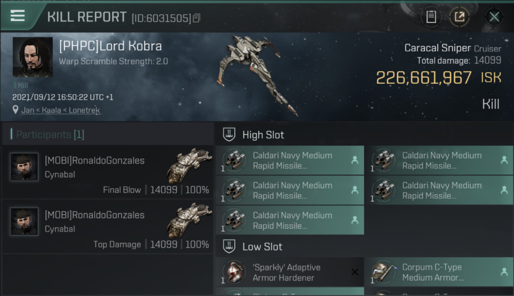
Task: Click the X mark on Sparkly Armor Hardener
Action: 355,272
